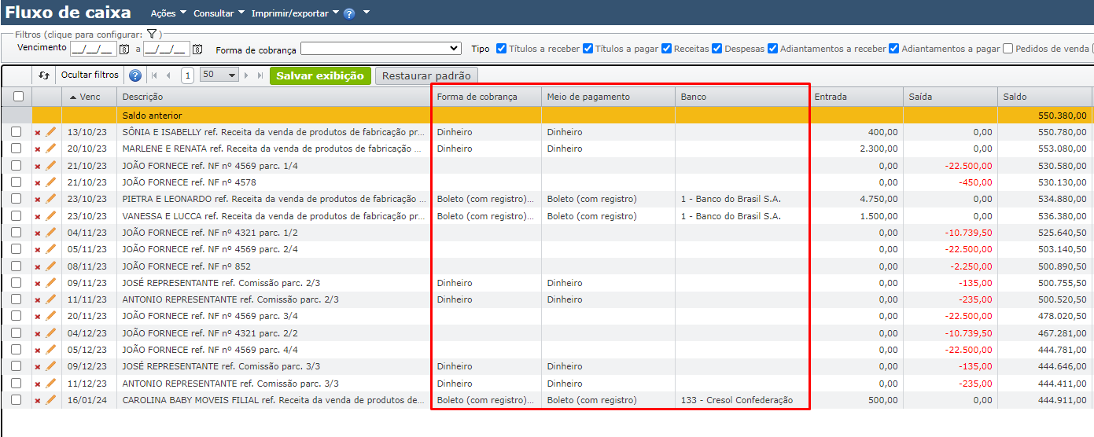Screen dimensions: 1094x437
Task: Open the Consultar menu
Action: (x=219, y=13)
